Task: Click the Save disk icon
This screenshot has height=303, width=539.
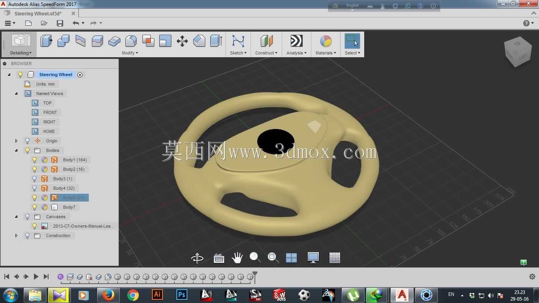Action: point(60,23)
